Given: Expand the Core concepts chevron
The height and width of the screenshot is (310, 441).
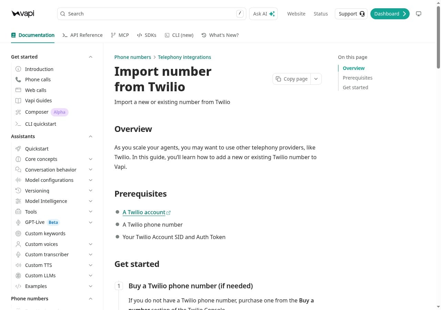Looking at the screenshot, I should pos(91,159).
